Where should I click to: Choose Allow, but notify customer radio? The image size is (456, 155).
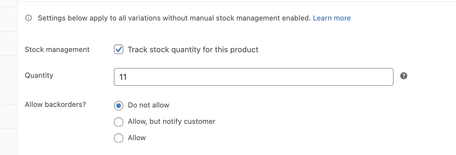click(119, 122)
